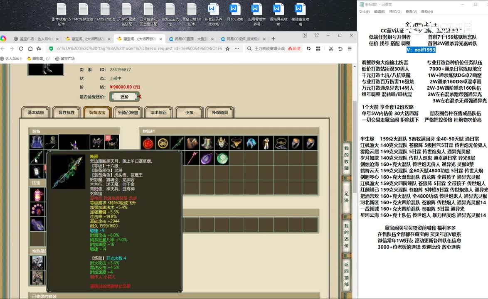Select the lantern 法宝 item

37,195
